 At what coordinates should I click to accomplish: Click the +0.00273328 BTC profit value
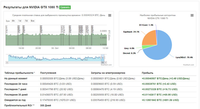point(159,89)
